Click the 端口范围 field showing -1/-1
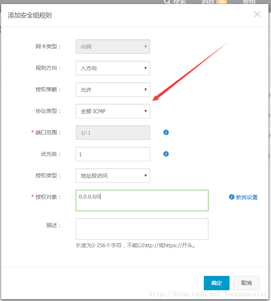This screenshot has height=301, width=271. click(113, 133)
